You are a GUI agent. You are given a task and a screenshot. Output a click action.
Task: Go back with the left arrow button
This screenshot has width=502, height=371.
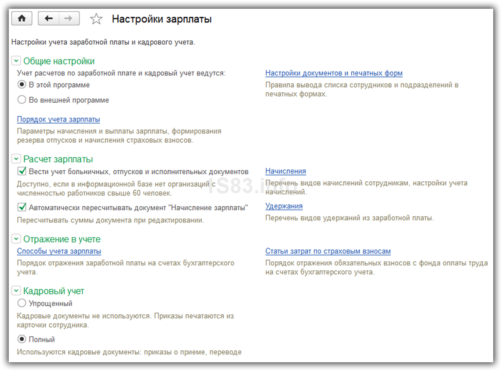[49, 18]
